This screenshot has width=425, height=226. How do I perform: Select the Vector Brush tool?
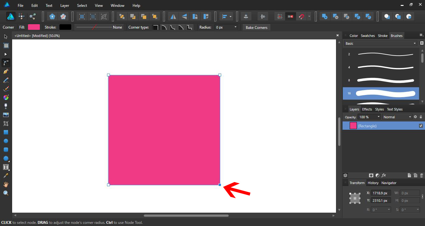click(6, 89)
